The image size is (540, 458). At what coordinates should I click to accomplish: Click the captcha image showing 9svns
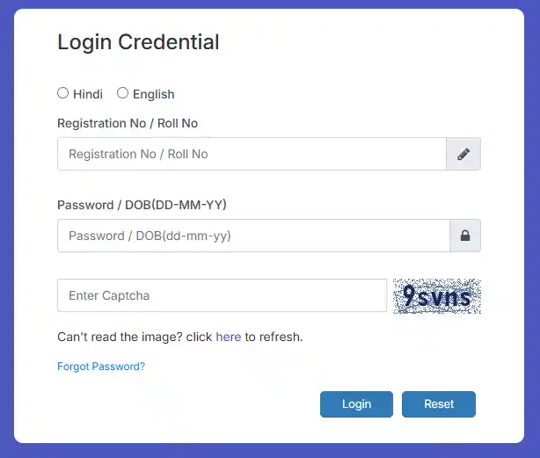[x=437, y=296]
